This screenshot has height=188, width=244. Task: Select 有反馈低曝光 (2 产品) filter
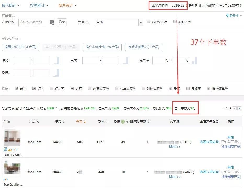coord(144,47)
